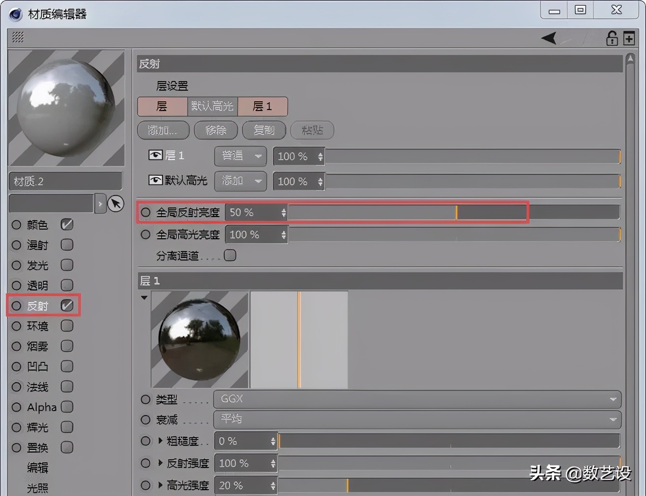Click the lock icon in the top bar
This screenshot has width=646, height=496.
611,38
